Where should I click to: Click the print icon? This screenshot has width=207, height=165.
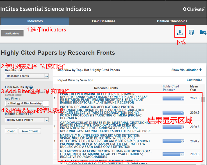(191, 32)
